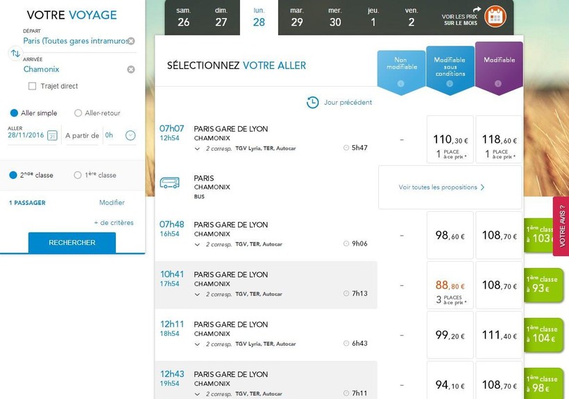Expand details of the 07h07 train

(x=198, y=148)
